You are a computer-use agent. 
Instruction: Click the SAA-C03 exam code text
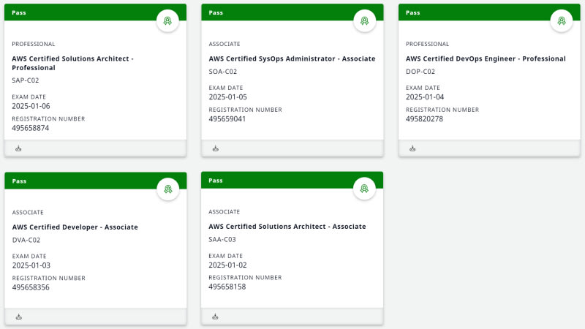point(222,239)
